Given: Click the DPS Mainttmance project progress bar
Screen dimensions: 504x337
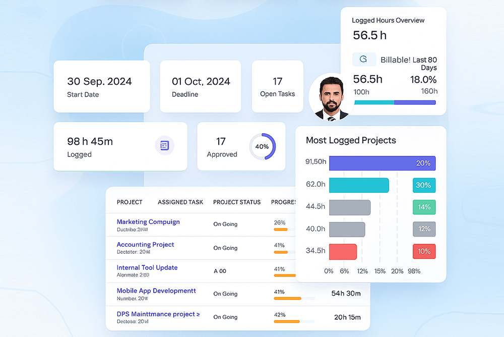Looking at the screenshot, I should 294,321.
